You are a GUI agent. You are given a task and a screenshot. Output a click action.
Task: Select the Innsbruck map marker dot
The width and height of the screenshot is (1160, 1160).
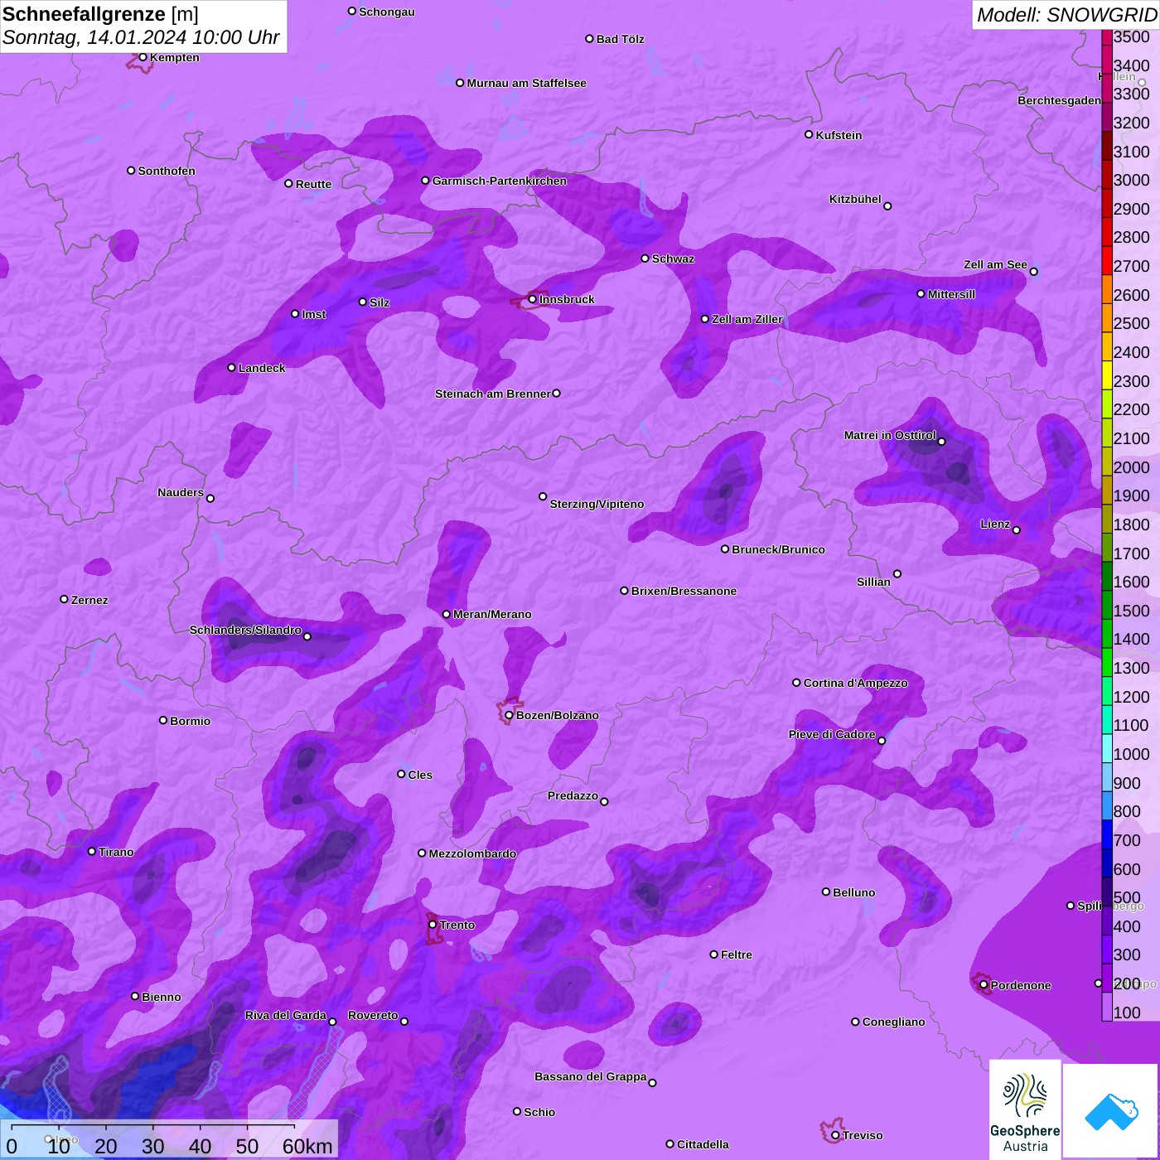point(533,299)
